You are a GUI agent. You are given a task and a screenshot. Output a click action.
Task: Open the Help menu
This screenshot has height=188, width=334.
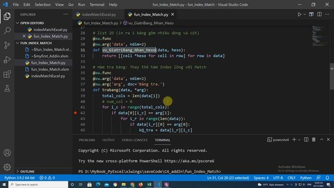113,5
